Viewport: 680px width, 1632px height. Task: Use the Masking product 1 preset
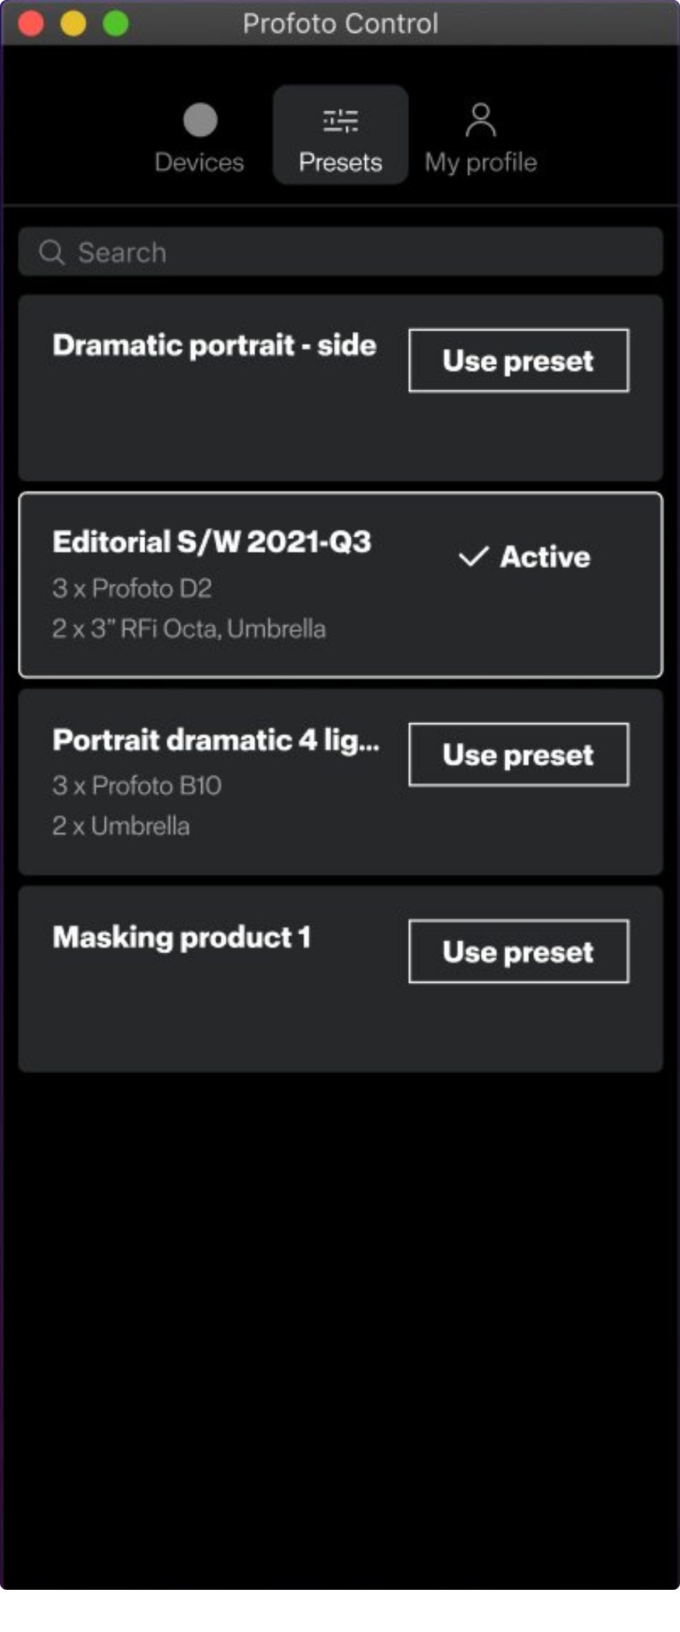518,951
